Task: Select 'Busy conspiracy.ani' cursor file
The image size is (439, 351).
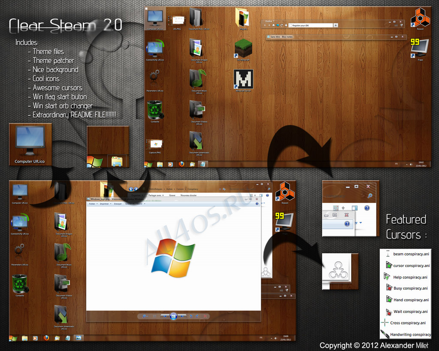Action: click(x=407, y=288)
